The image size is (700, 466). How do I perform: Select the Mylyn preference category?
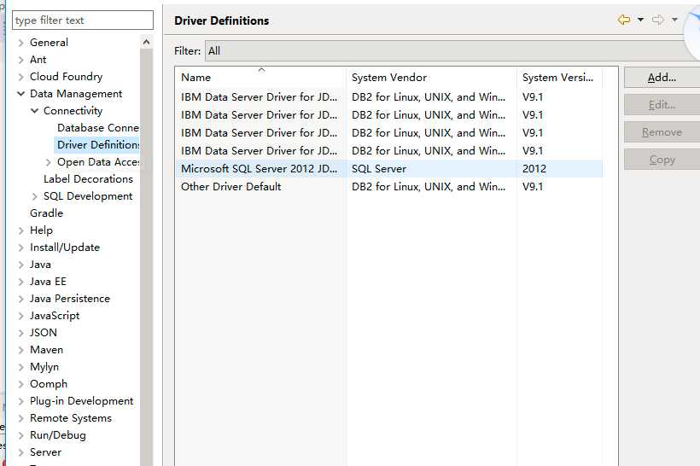point(44,367)
